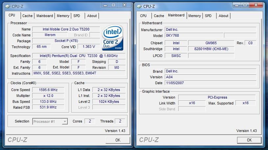Click Core Speed value '1595.6 MHz'
This screenshot has height=150, width=268.
click(48, 90)
